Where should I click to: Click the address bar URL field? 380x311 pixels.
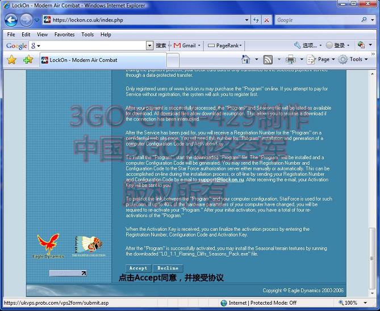tap(144, 20)
